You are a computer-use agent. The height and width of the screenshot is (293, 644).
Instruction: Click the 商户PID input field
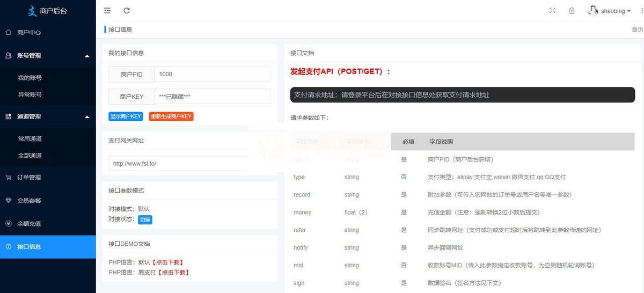coord(212,74)
